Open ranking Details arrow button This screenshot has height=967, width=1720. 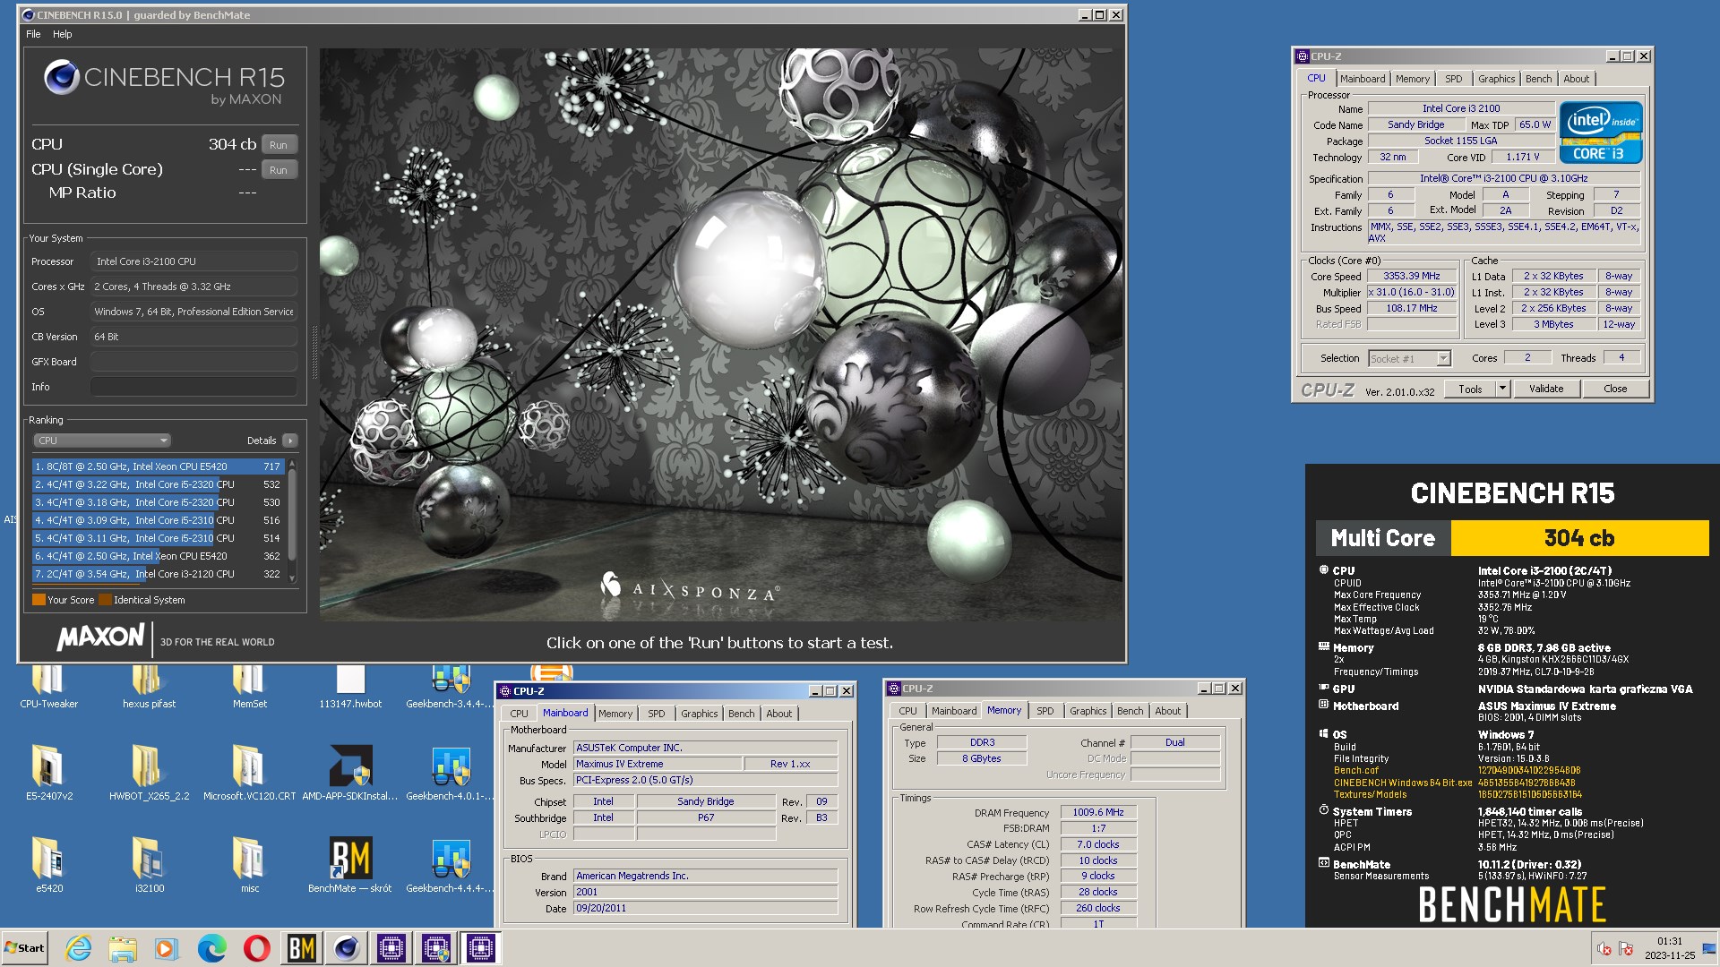point(290,441)
